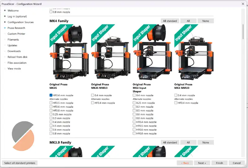Click the MK3.9 Family heading
This screenshot has width=248, height=168.
60,142
